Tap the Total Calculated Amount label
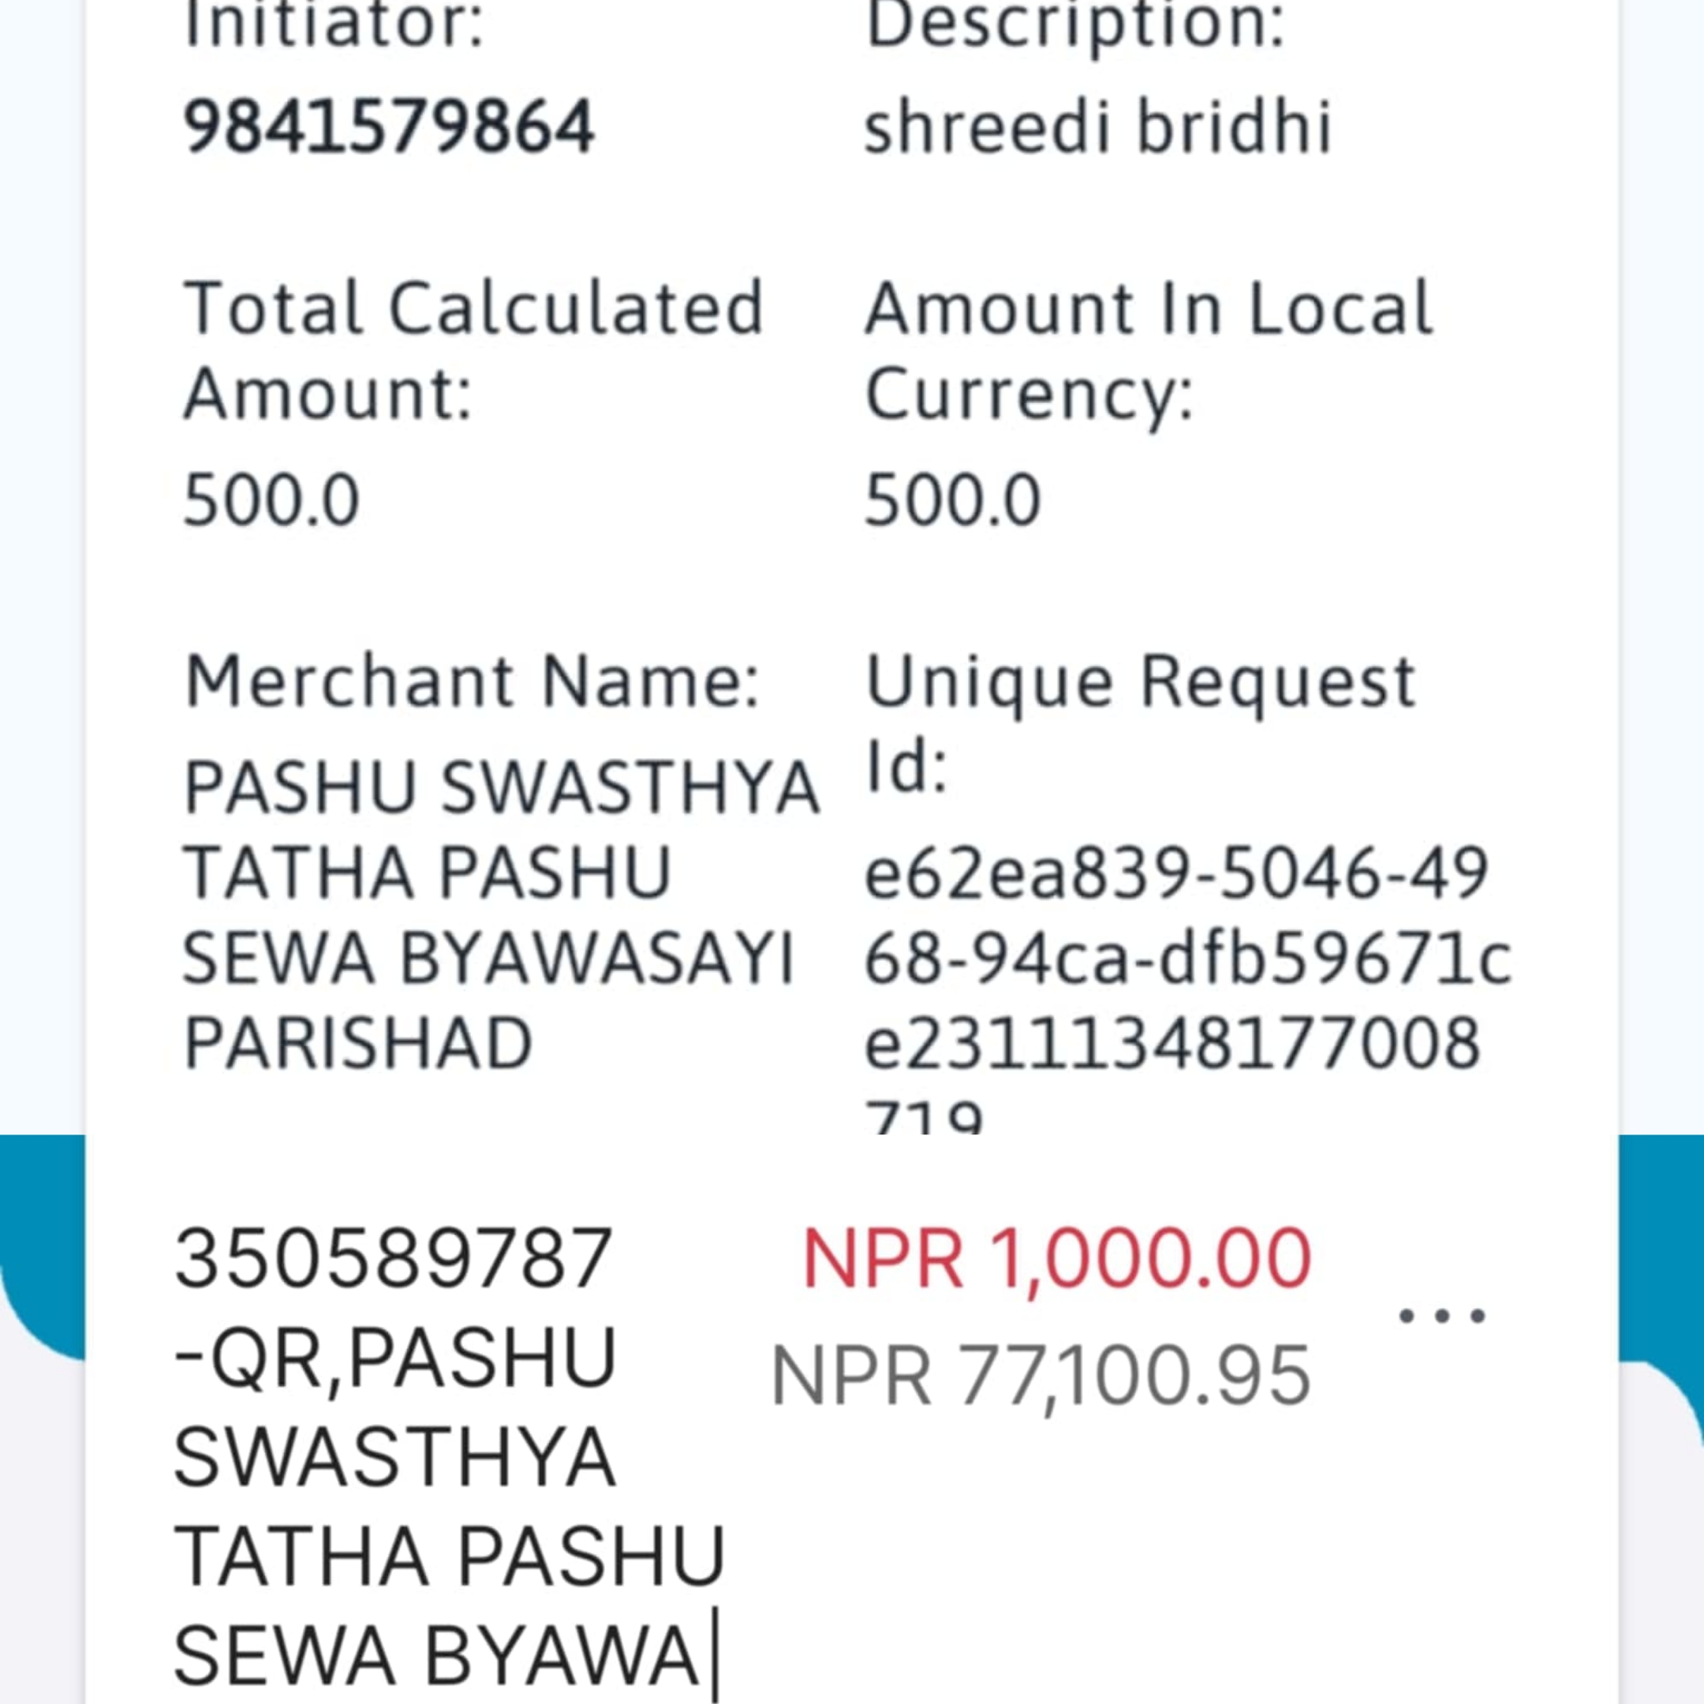 click(x=473, y=350)
